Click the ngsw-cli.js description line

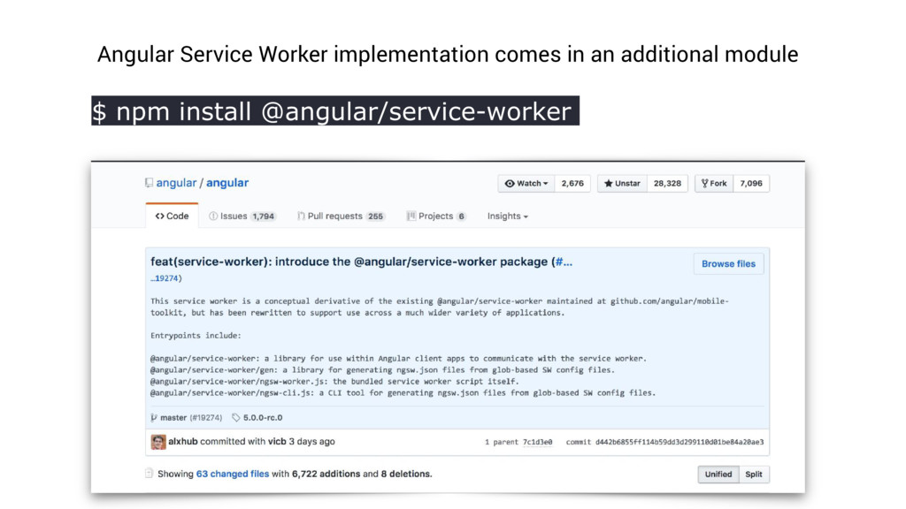click(x=403, y=393)
